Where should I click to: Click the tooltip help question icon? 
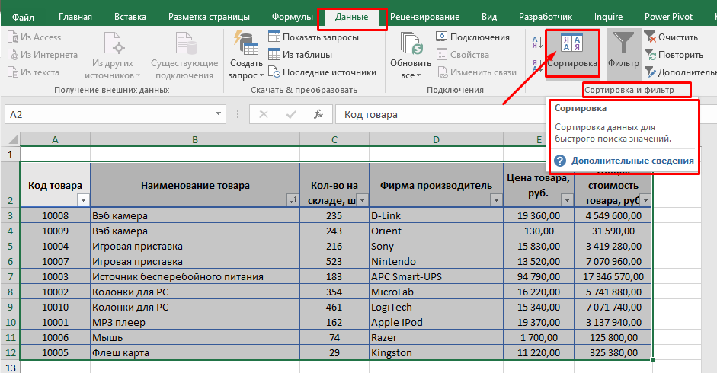coord(560,161)
